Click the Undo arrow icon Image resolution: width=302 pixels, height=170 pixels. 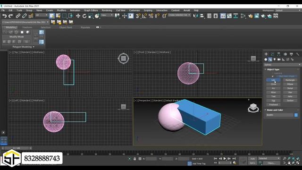pyautogui.click(x=4, y=16)
